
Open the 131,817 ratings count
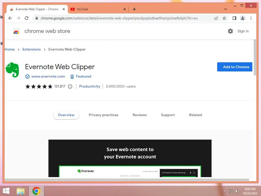pyautogui.click(x=60, y=86)
